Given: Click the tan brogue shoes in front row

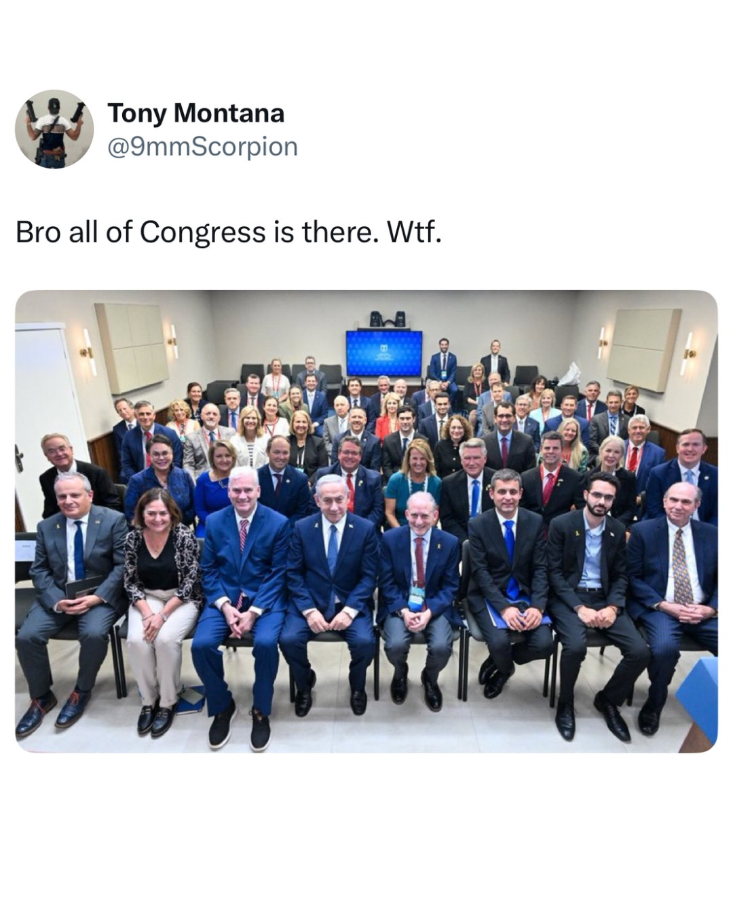Looking at the screenshot, I should (x=53, y=713).
